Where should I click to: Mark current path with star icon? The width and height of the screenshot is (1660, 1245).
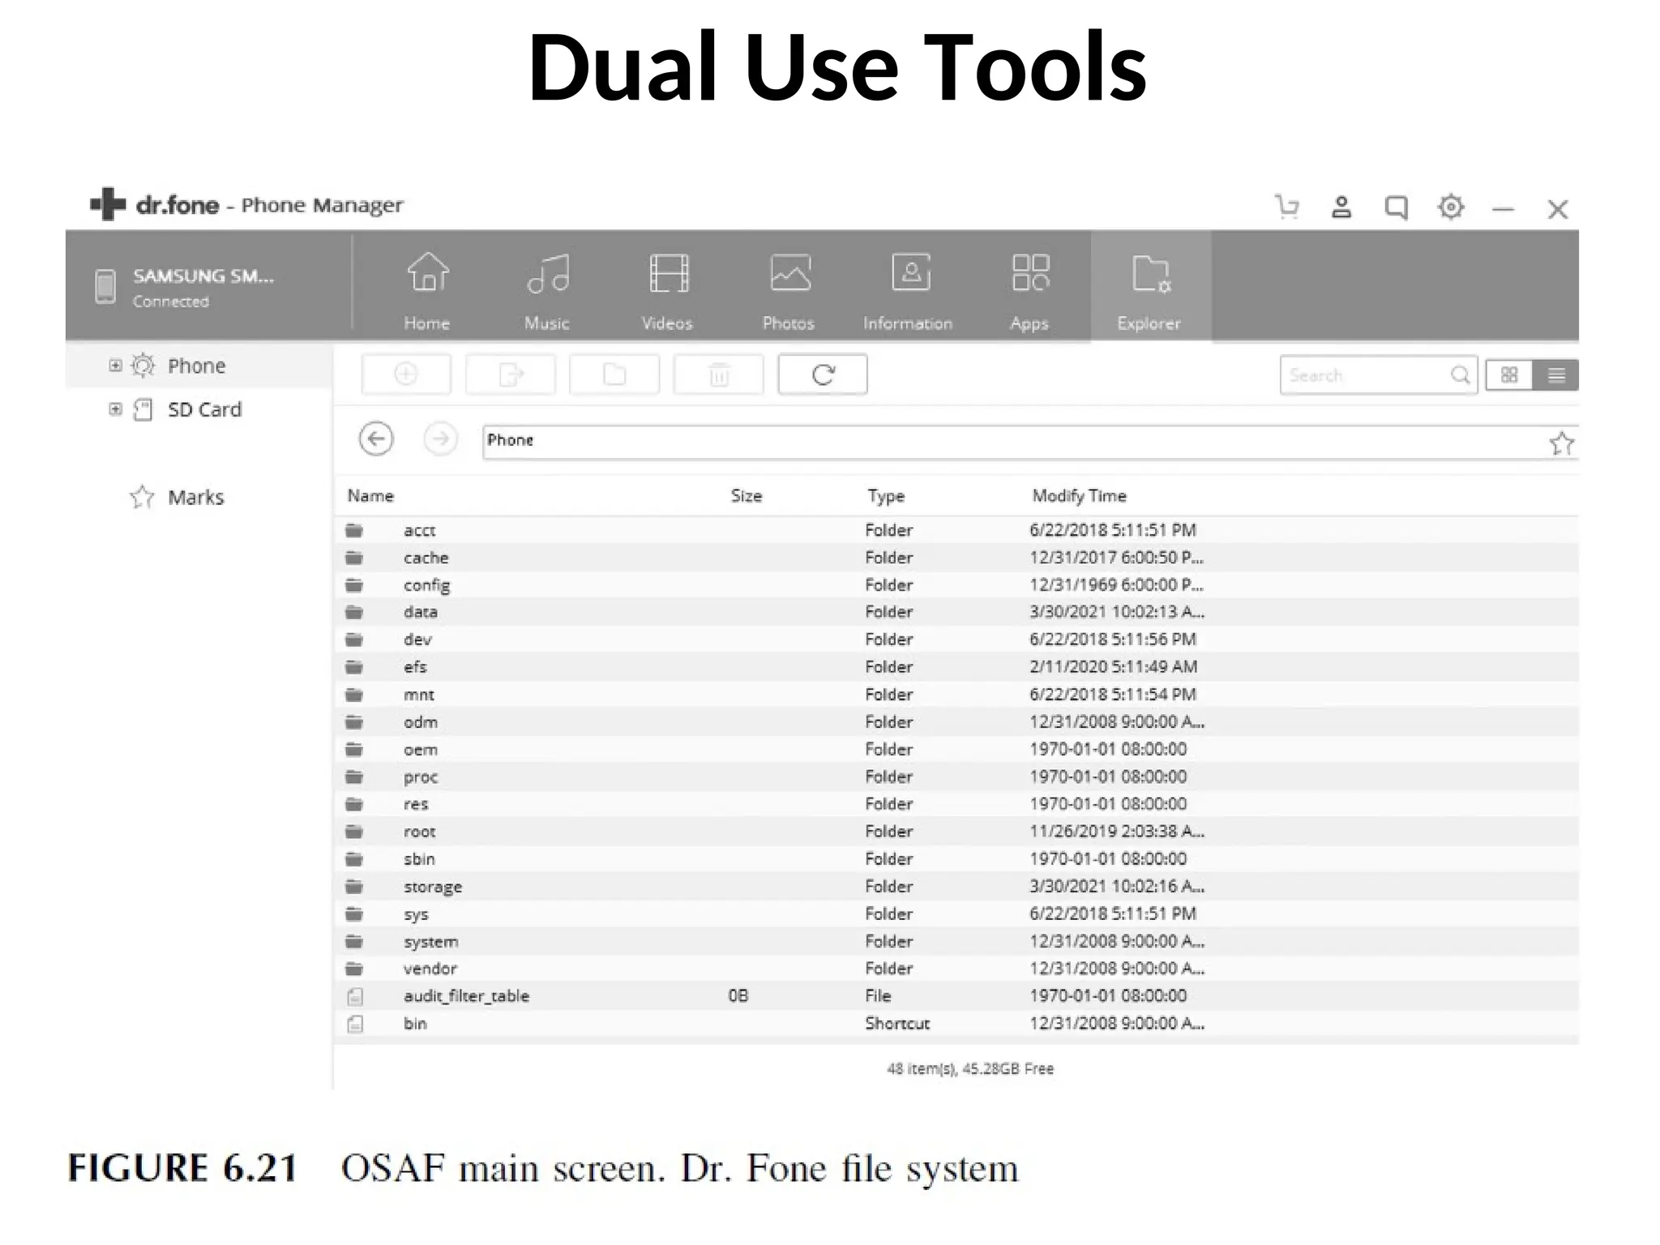click(x=1561, y=443)
